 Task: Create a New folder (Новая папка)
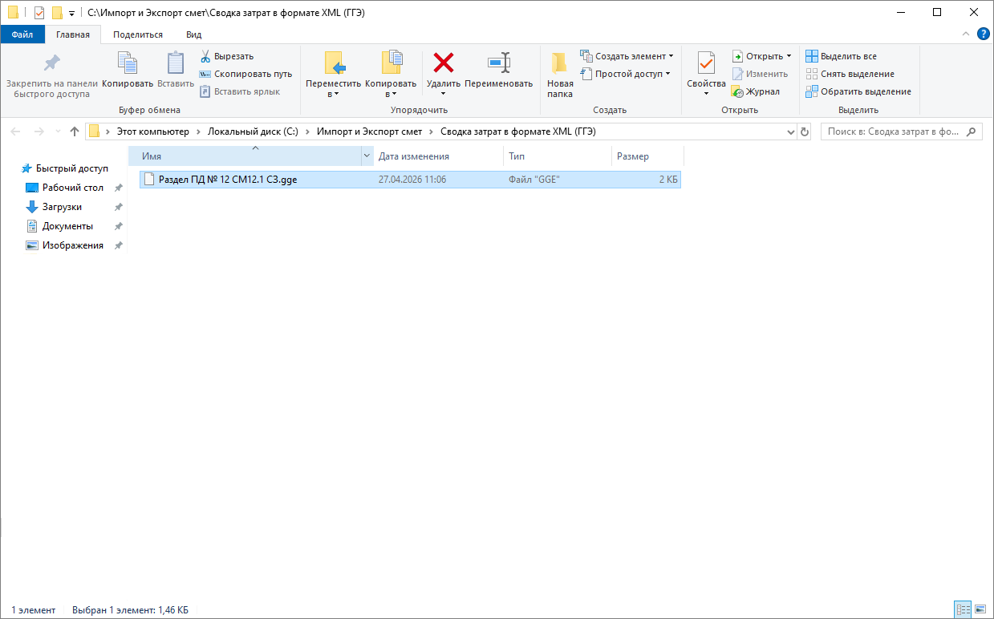560,74
